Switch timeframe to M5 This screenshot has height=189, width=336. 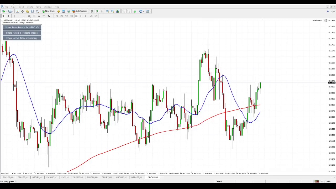tap(61, 16)
